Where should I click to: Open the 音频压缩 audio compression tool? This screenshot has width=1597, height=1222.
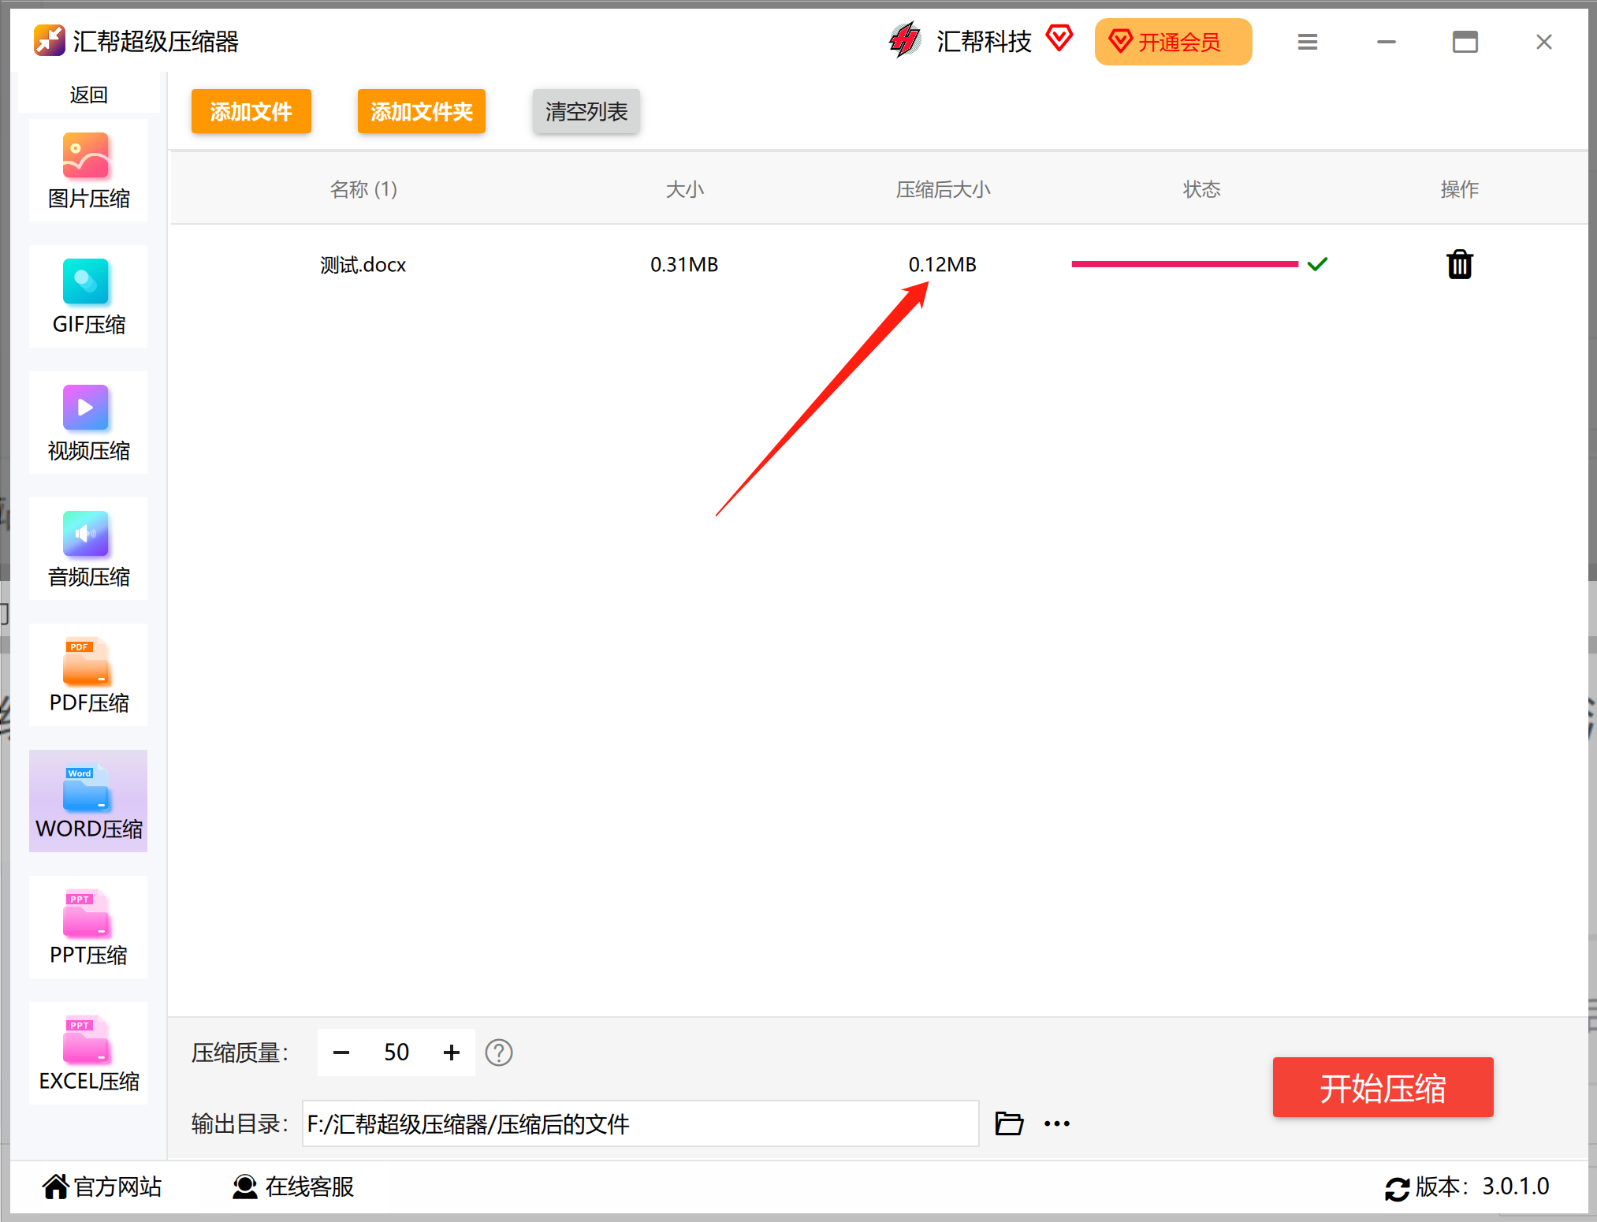(x=88, y=549)
